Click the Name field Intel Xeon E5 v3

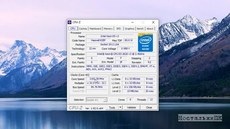[x=110, y=36]
